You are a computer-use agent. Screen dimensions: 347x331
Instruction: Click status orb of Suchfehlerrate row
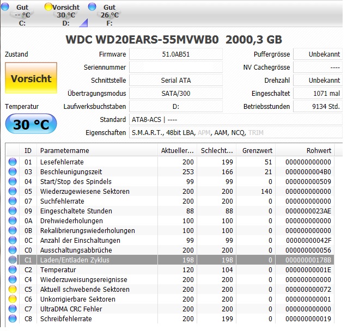tap(13, 201)
